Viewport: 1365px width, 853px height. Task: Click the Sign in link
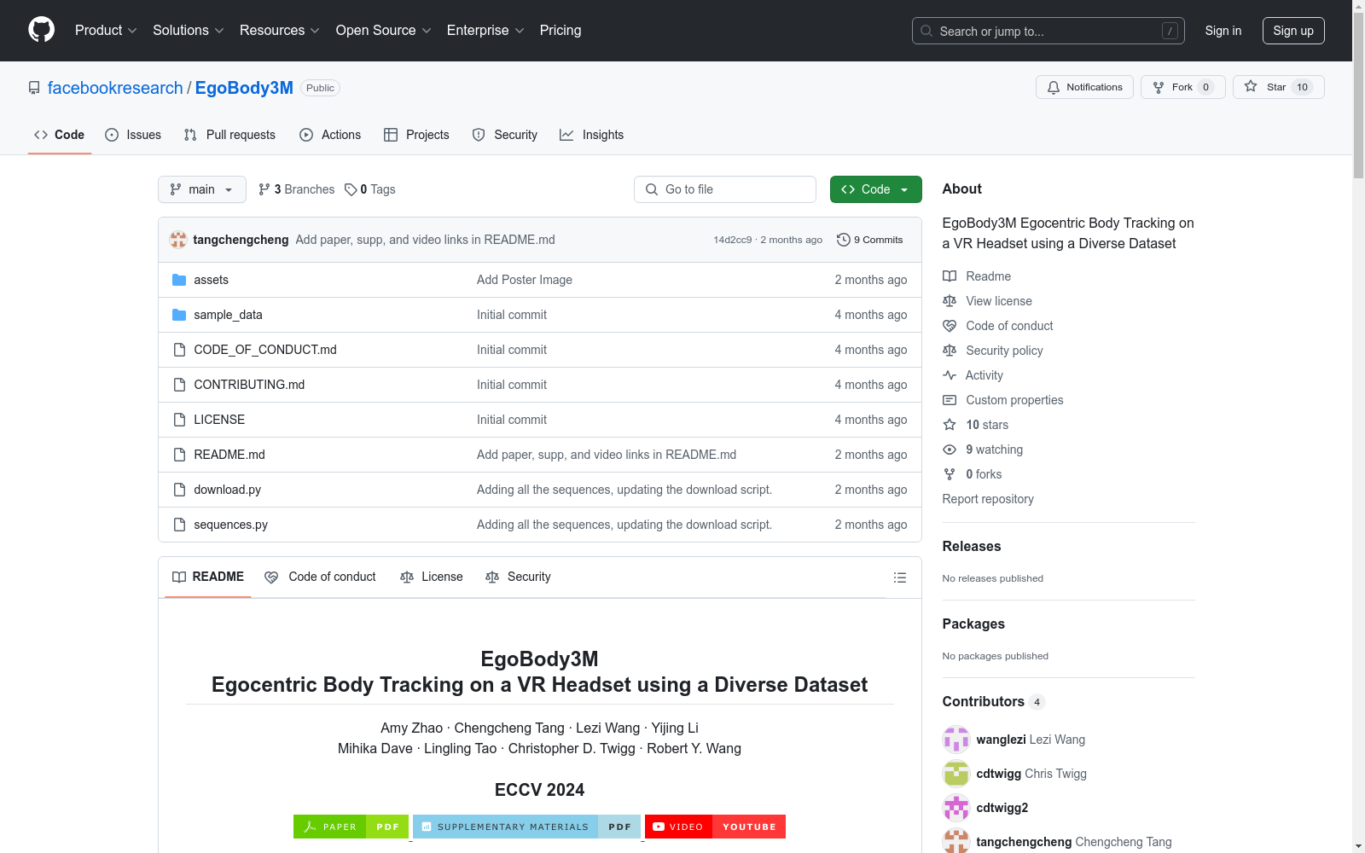[x=1223, y=31]
